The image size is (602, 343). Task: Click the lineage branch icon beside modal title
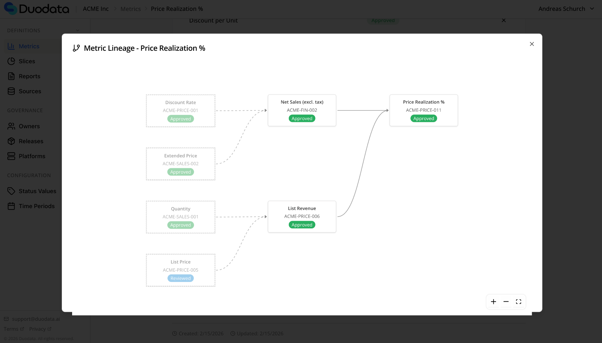pos(76,48)
